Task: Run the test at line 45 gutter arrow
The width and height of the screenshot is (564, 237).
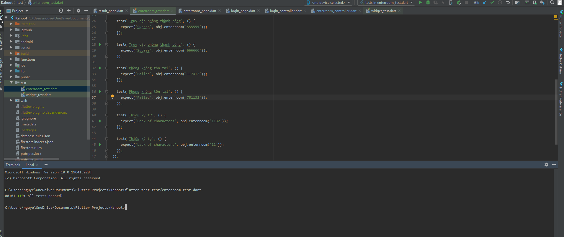Action: tap(100, 145)
